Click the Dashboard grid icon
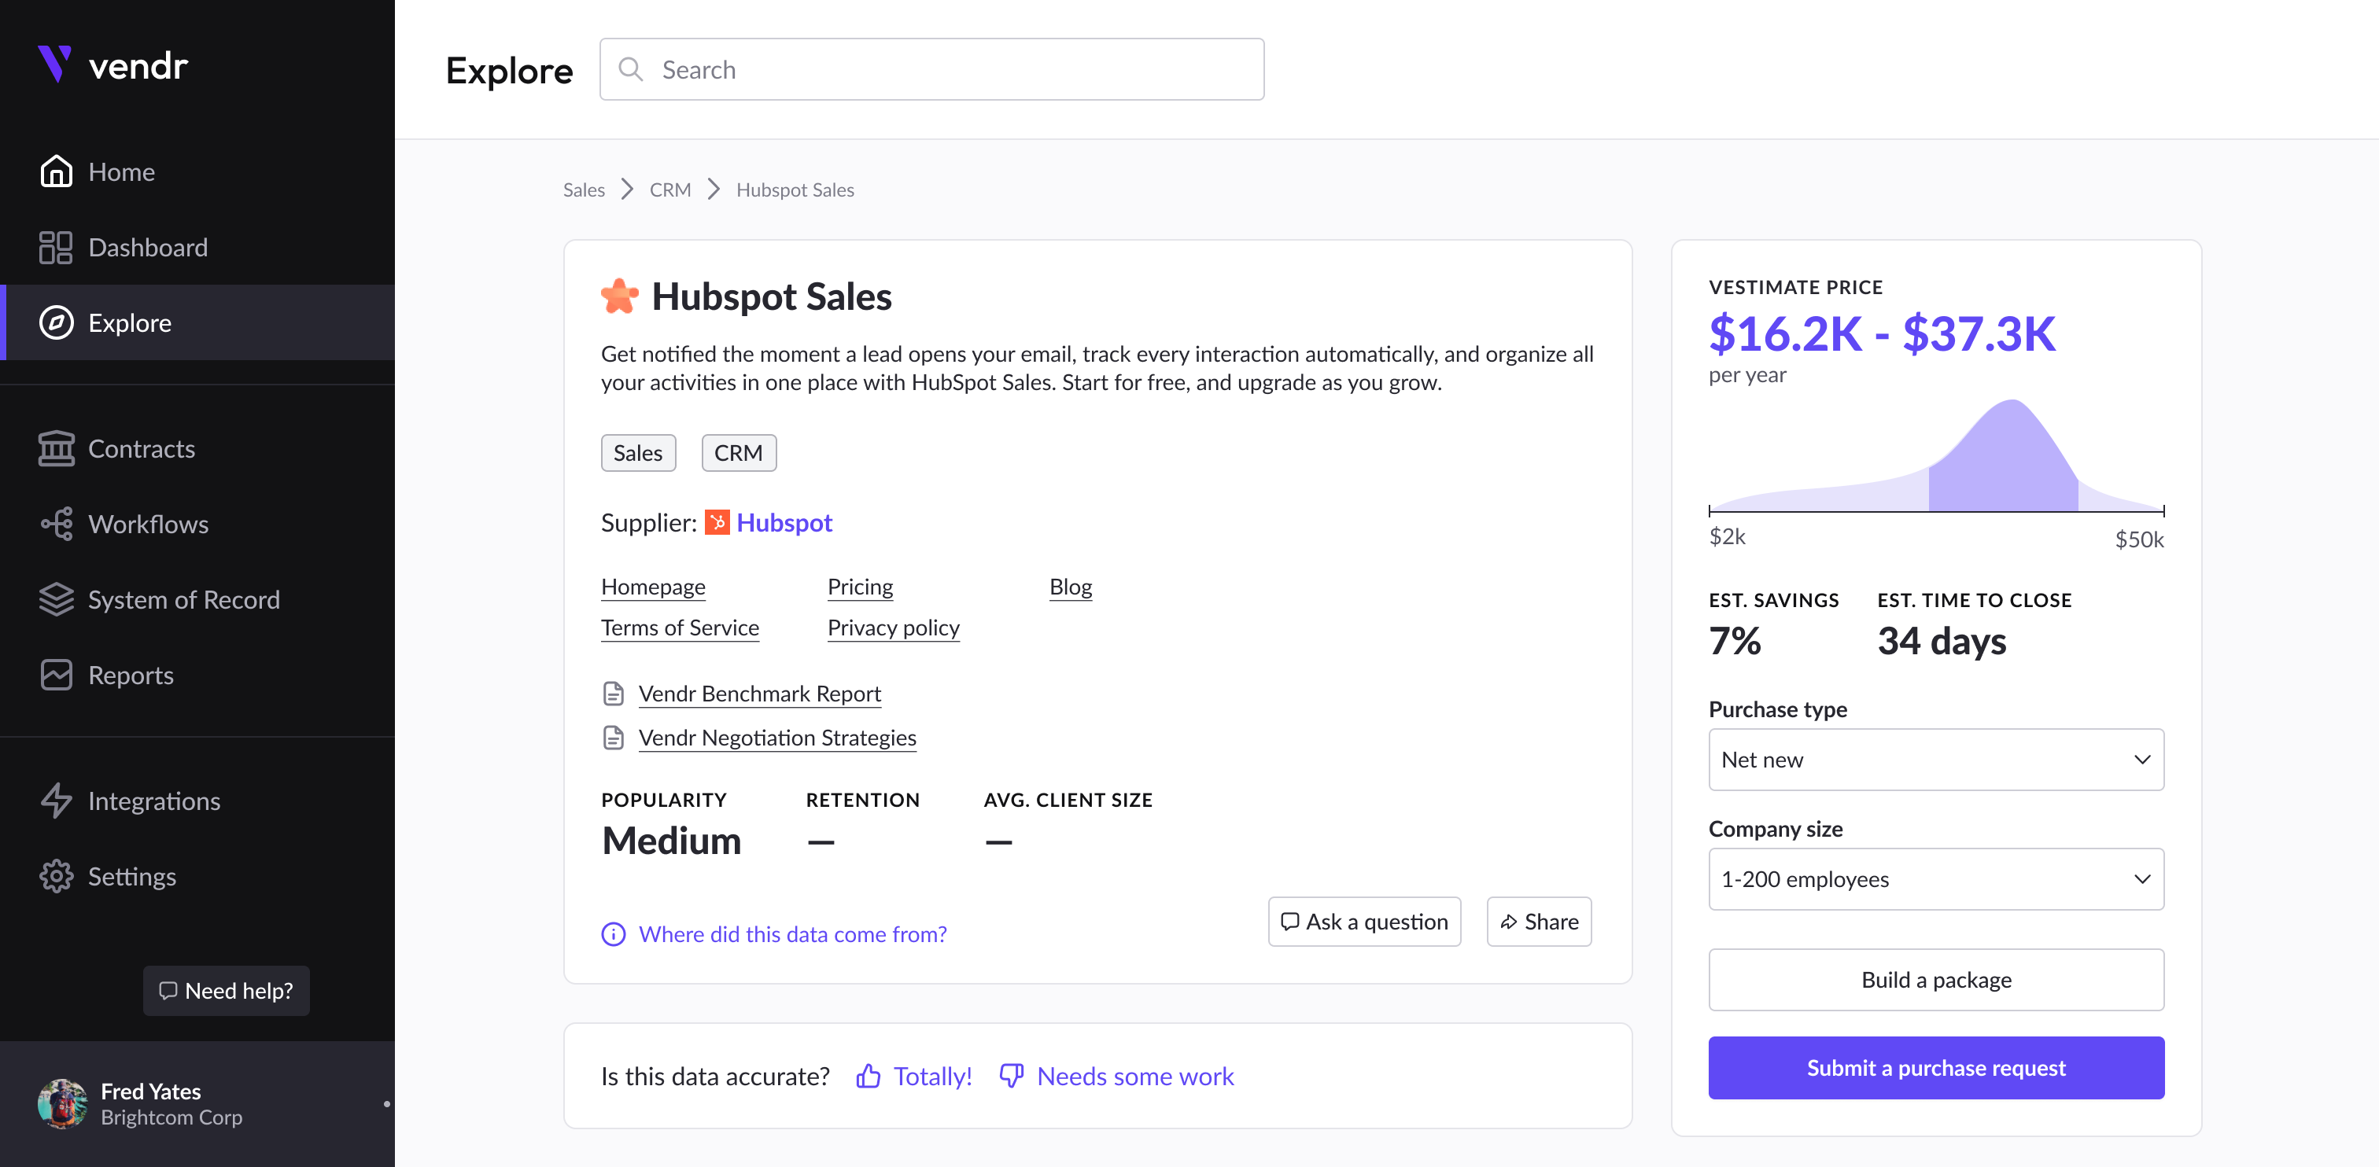 click(57, 248)
